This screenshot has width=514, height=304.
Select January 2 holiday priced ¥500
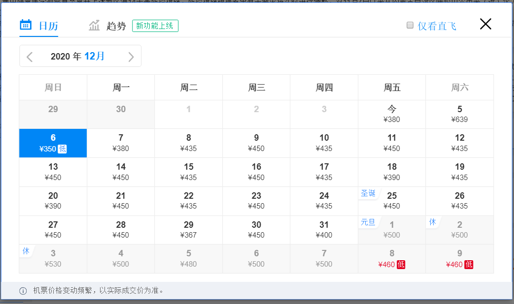(460, 230)
